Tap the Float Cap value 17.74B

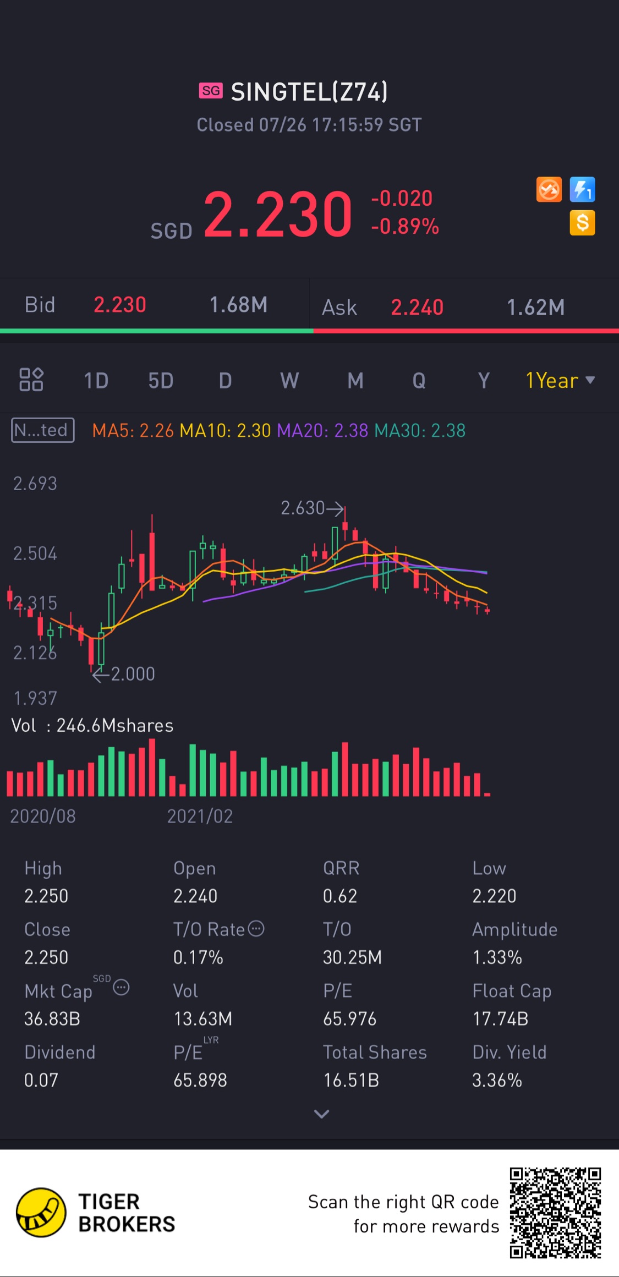point(500,1019)
